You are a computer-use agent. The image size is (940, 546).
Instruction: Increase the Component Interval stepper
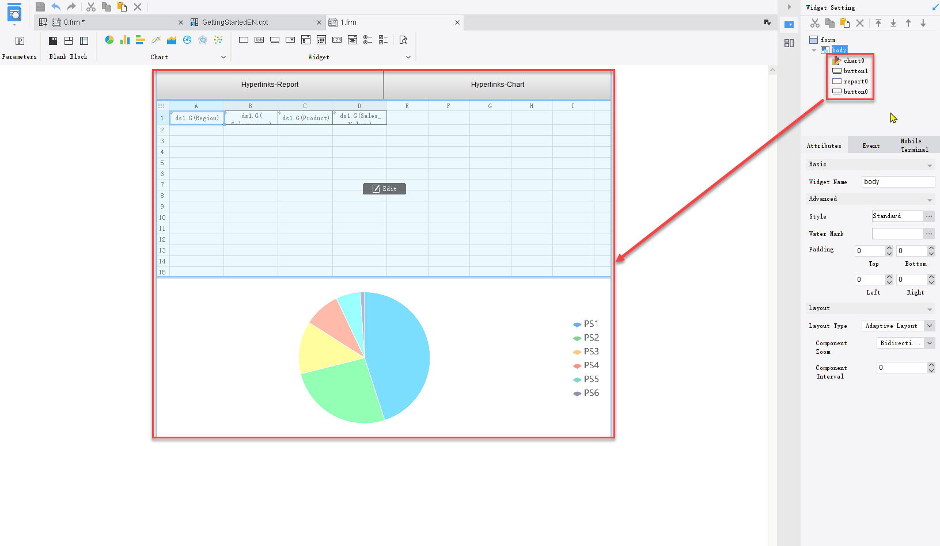[931, 365]
